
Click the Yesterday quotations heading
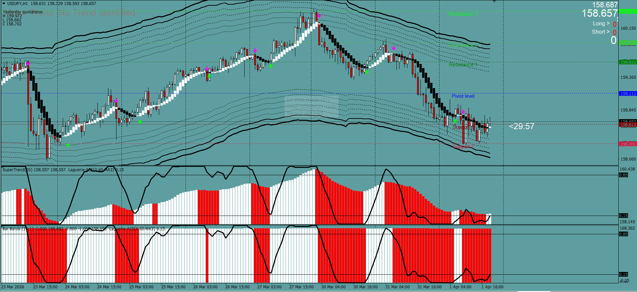click(23, 12)
